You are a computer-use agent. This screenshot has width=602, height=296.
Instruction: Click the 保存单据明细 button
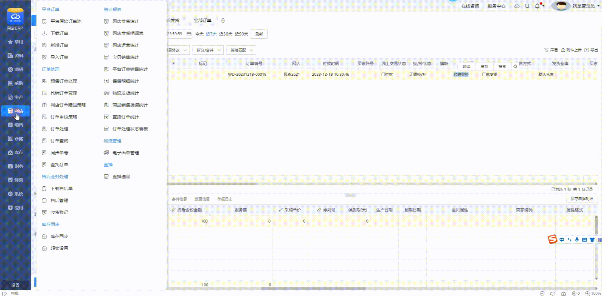pos(581,199)
